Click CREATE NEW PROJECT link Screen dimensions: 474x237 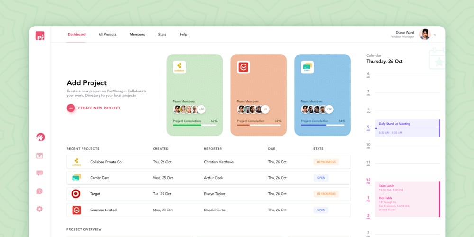coord(99,108)
